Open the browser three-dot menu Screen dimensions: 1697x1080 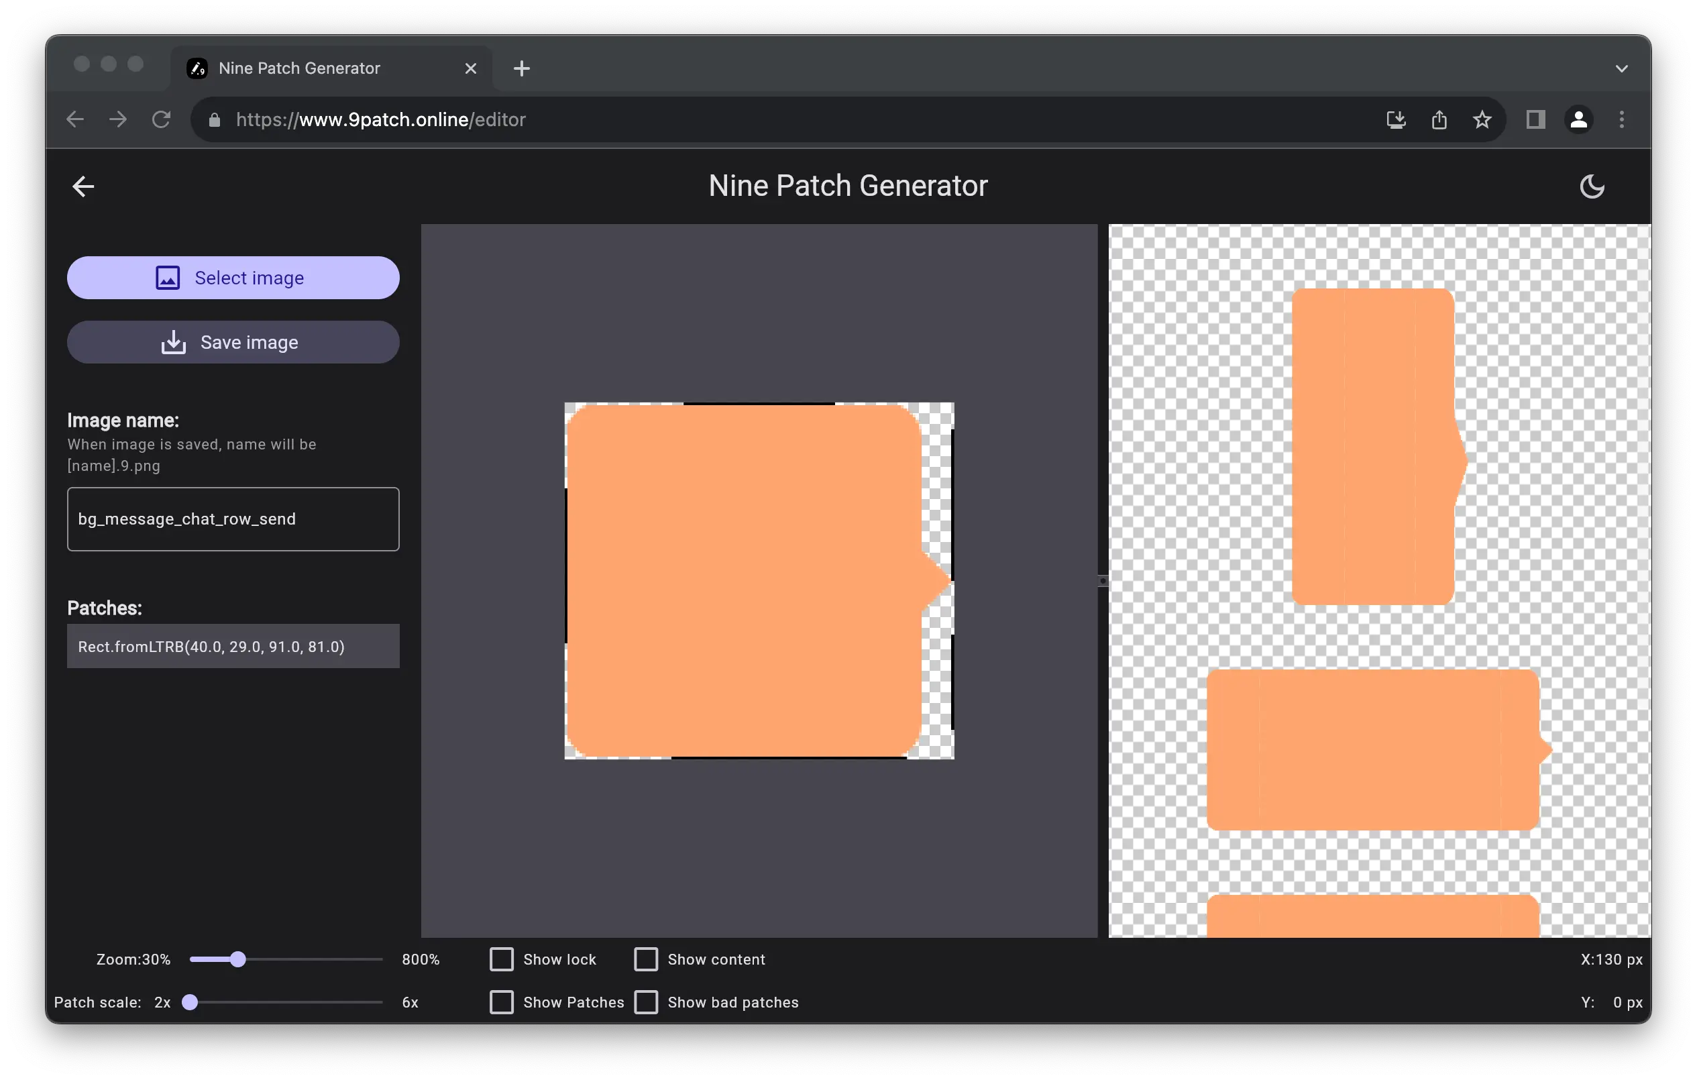pos(1622,120)
